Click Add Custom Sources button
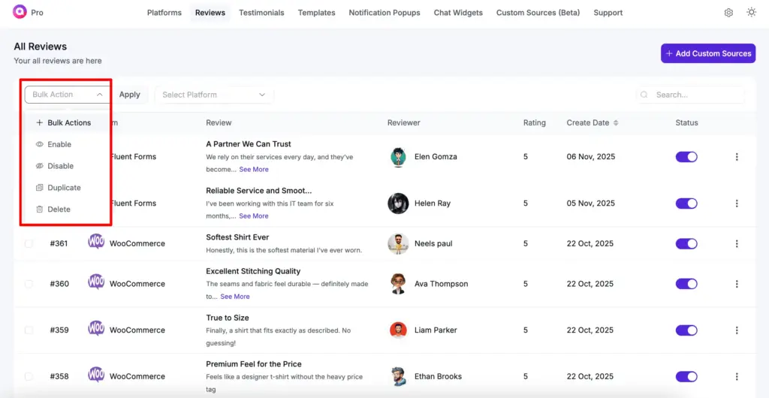Image resolution: width=769 pixels, height=398 pixels. (x=707, y=53)
